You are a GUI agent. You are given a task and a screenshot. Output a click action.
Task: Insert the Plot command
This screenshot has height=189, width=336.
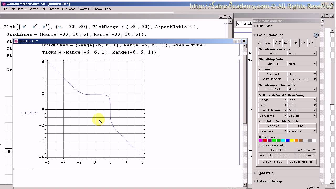(273, 53)
